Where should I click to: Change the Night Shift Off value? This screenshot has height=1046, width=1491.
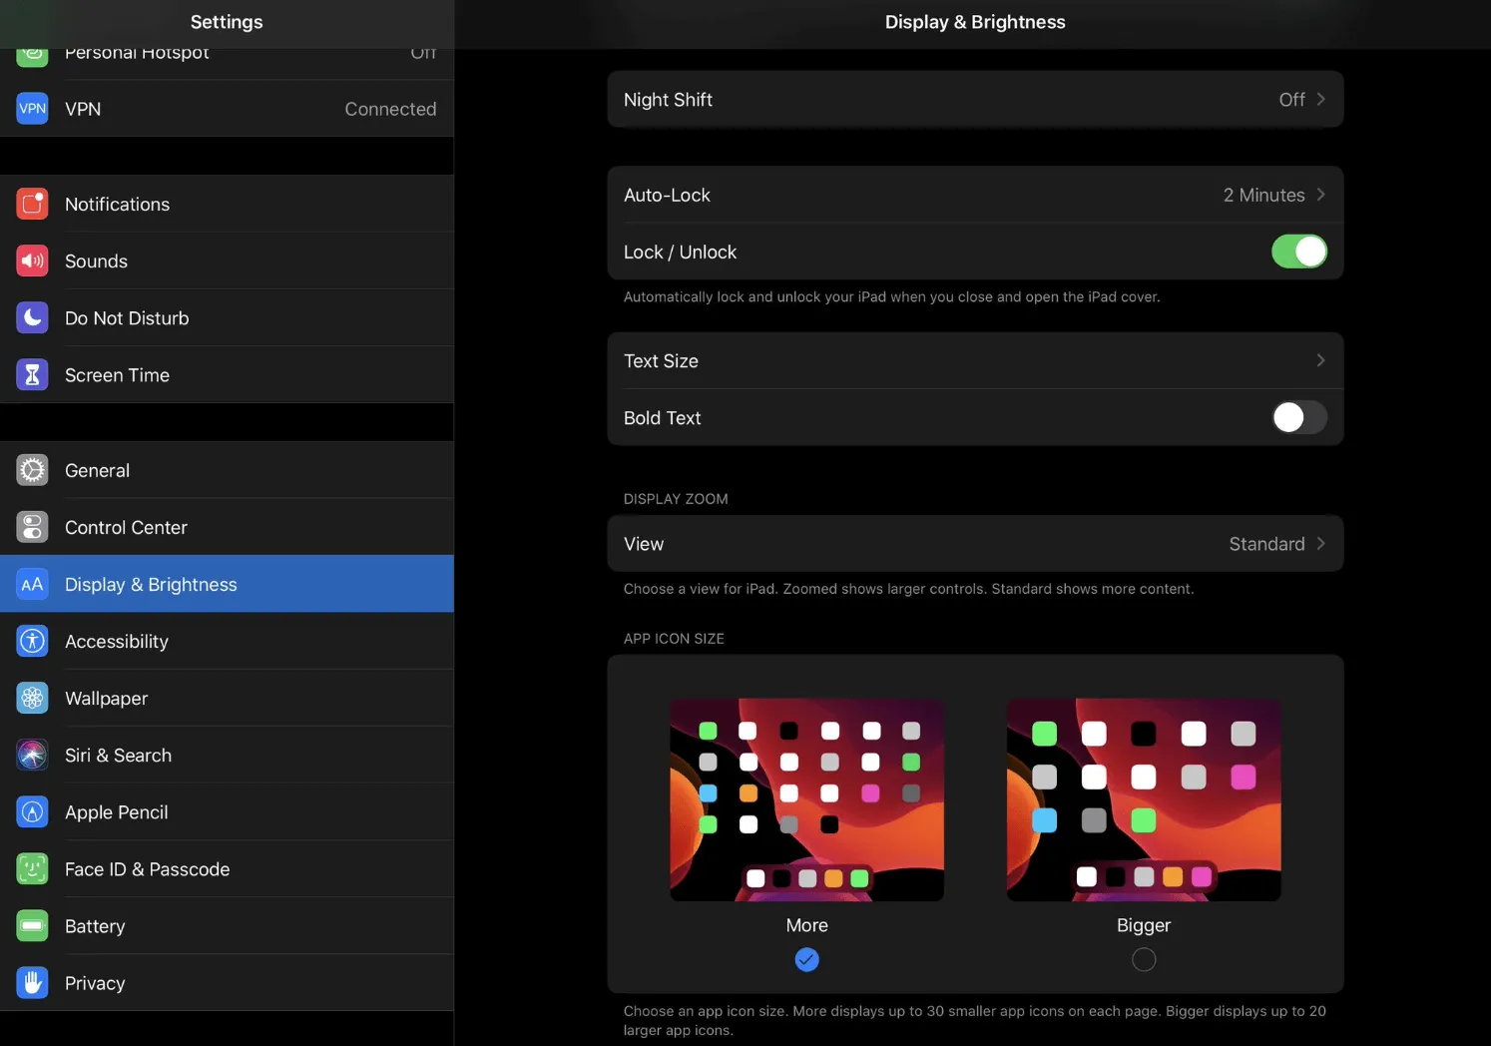tap(1291, 100)
